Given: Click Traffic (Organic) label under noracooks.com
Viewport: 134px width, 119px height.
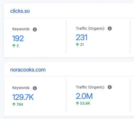Looking at the screenshot, I should pos(90,87).
